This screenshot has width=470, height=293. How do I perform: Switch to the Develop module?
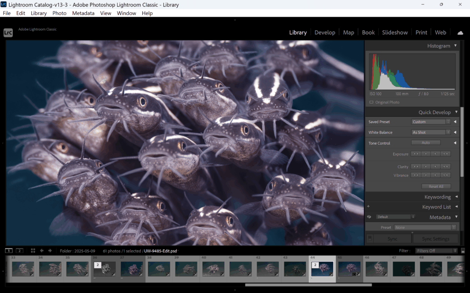(325, 33)
